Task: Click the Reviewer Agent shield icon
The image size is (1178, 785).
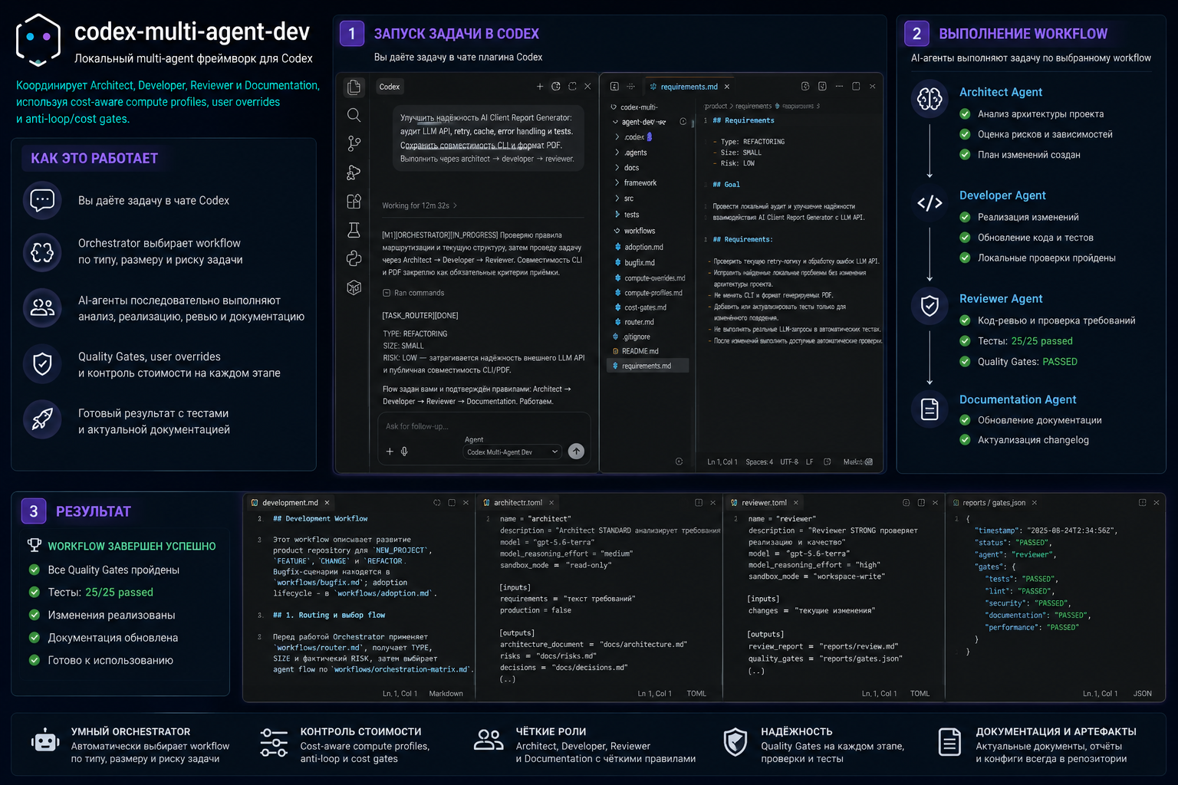Action: (930, 306)
